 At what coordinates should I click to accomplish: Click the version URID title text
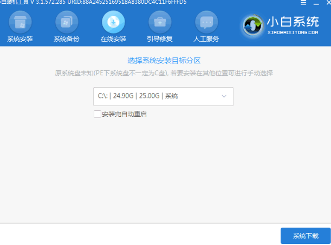pos(93,2)
